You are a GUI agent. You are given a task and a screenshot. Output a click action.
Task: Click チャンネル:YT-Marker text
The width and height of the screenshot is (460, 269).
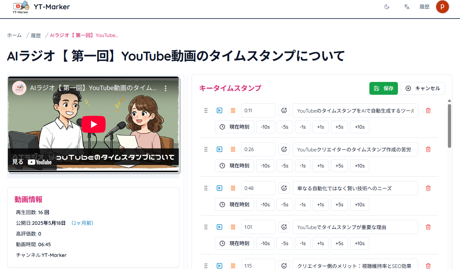coord(41,255)
